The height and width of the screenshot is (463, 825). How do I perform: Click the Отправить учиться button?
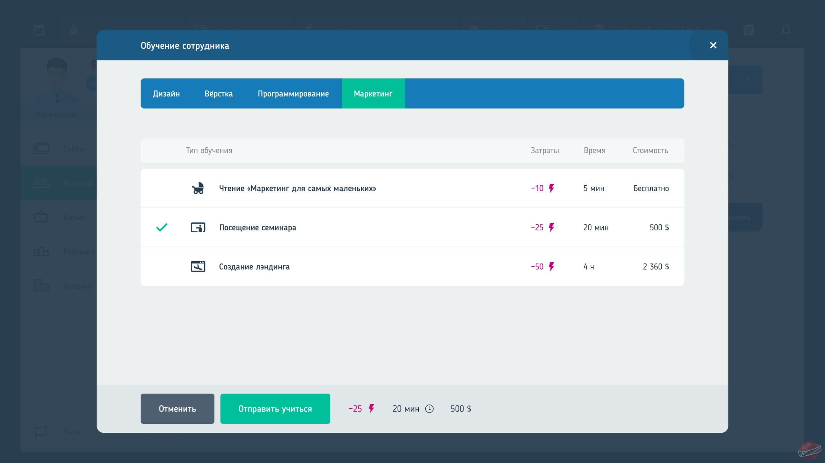pos(275,409)
